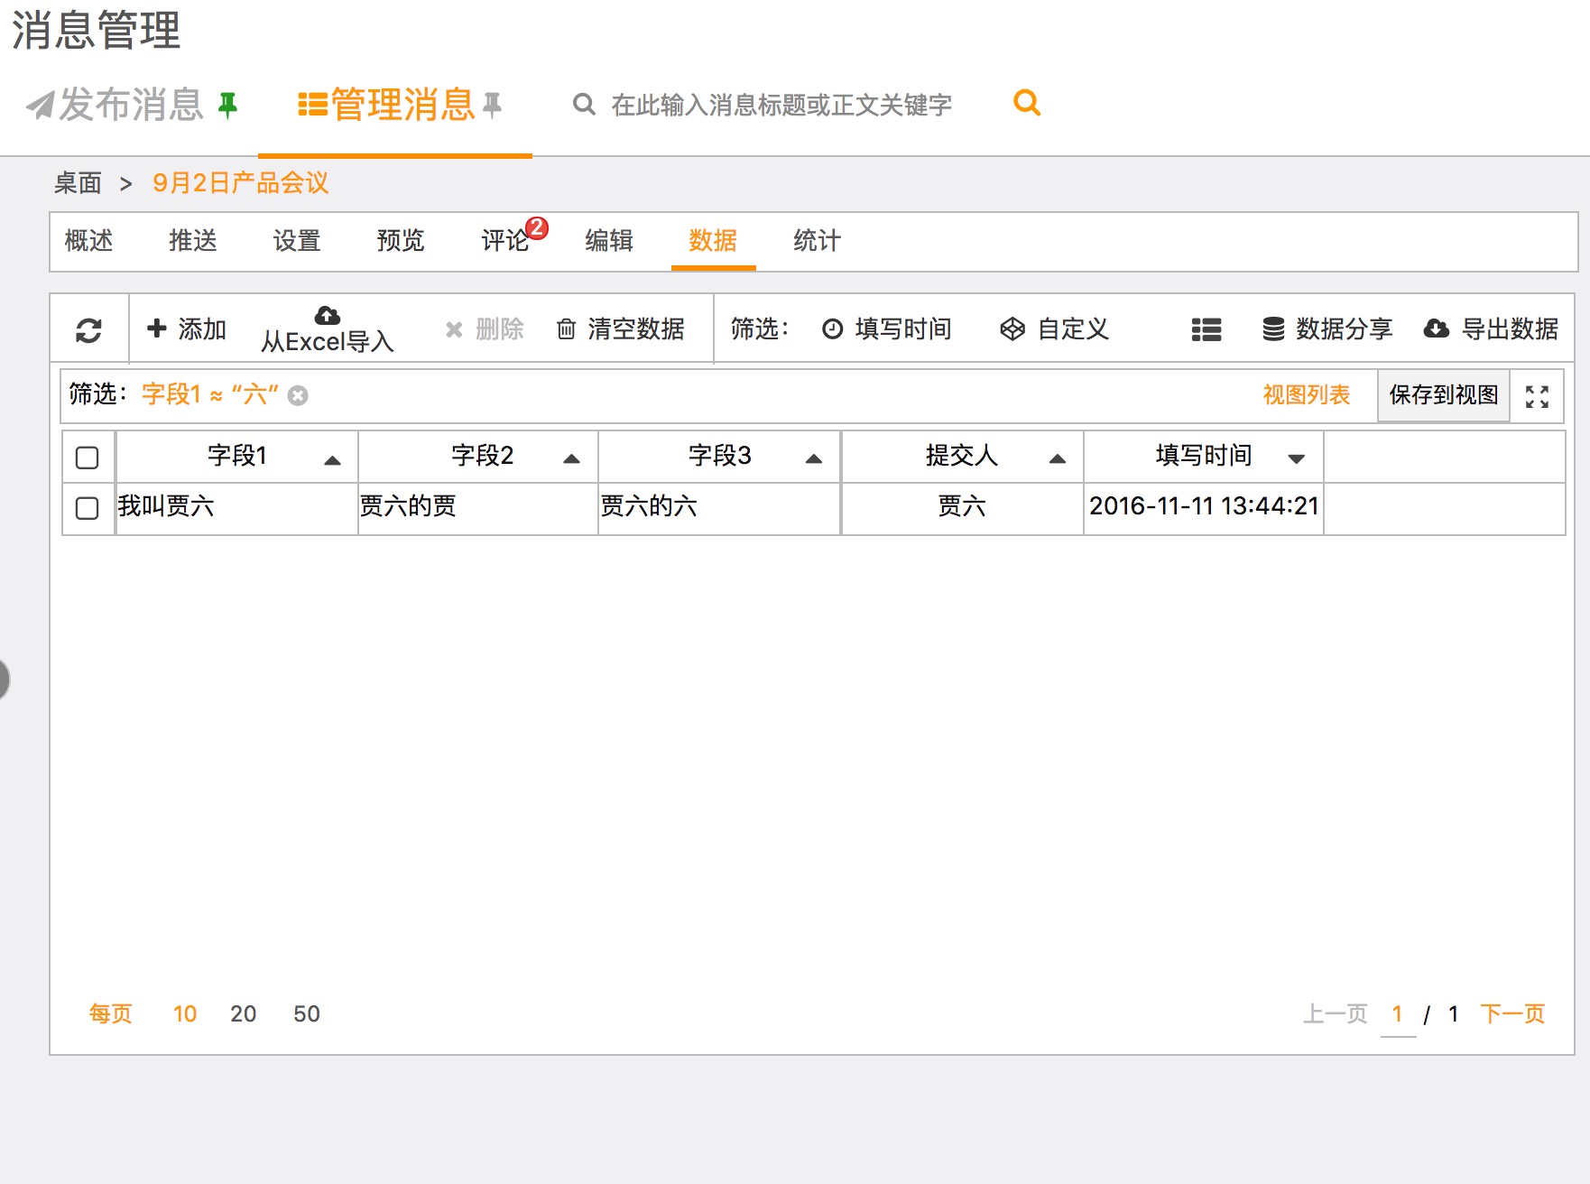Screen dimensions: 1590x1184
Task: Click the clock icon for fill time filter
Action: point(832,329)
